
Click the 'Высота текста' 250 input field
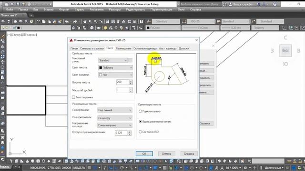pos(122,82)
